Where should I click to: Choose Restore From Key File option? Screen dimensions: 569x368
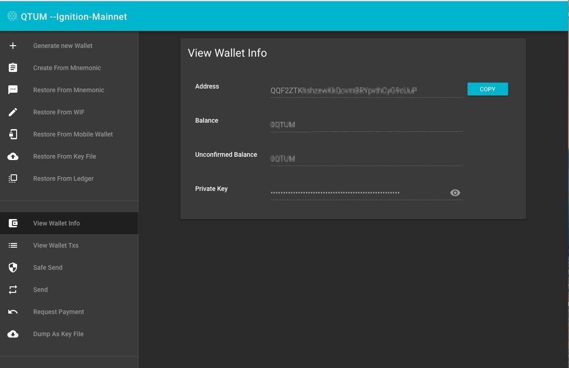point(69,156)
